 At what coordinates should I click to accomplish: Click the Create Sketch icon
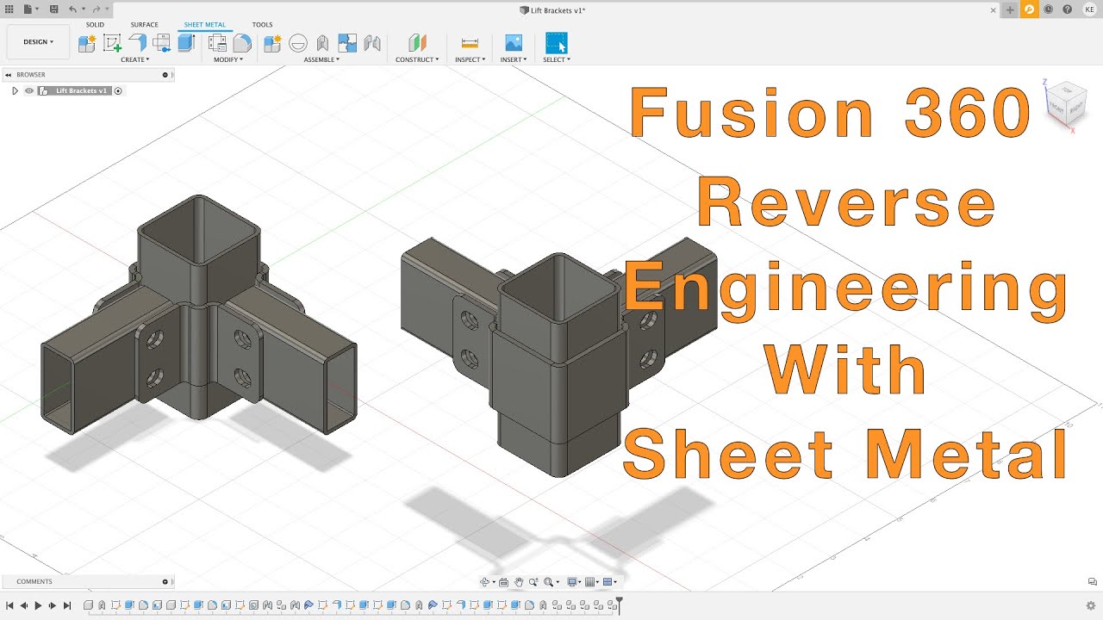pos(112,42)
